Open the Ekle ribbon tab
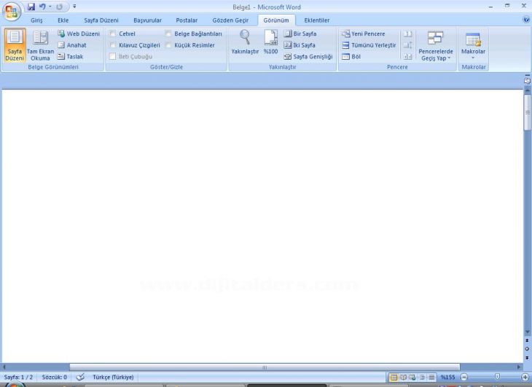The image size is (532, 387). [x=63, y=20]
